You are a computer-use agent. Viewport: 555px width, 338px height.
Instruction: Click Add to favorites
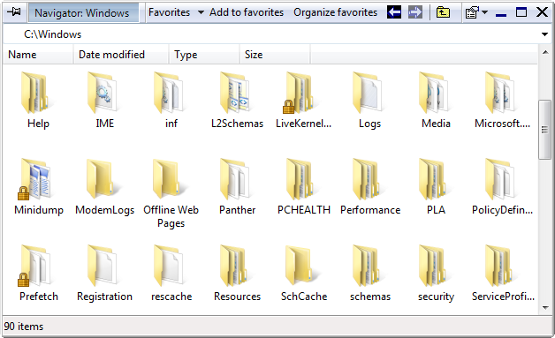[247, 12]
